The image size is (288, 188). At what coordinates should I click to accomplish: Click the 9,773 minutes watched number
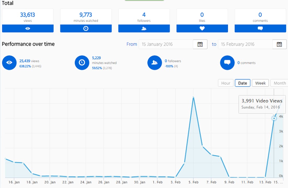[x=86, y=15]
